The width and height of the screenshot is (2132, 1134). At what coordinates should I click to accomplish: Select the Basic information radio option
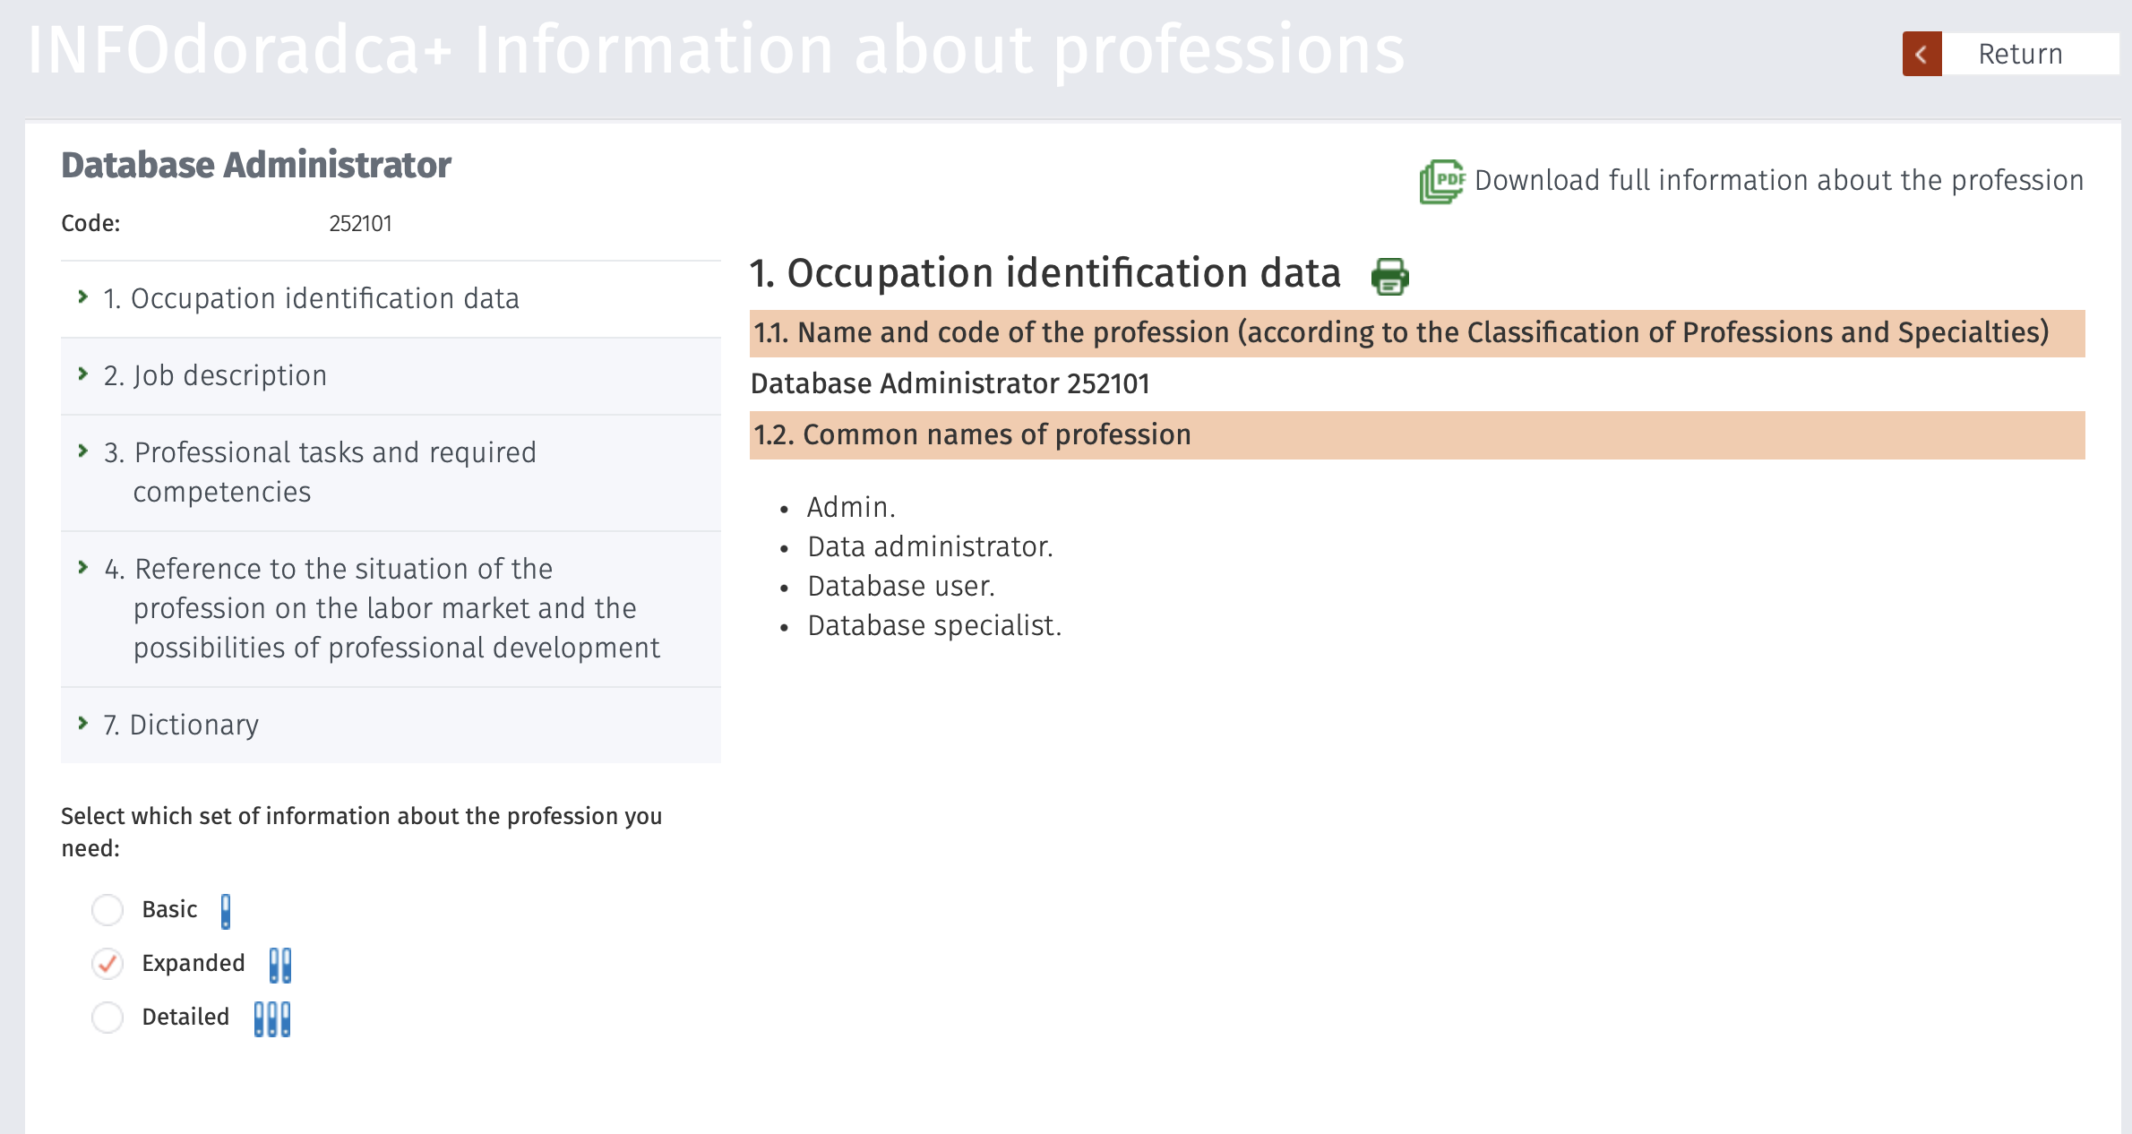tap(107, 910)
